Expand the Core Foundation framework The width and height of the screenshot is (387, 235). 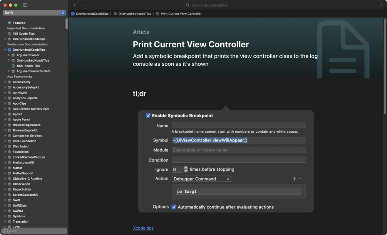click(x=5, y=141)
